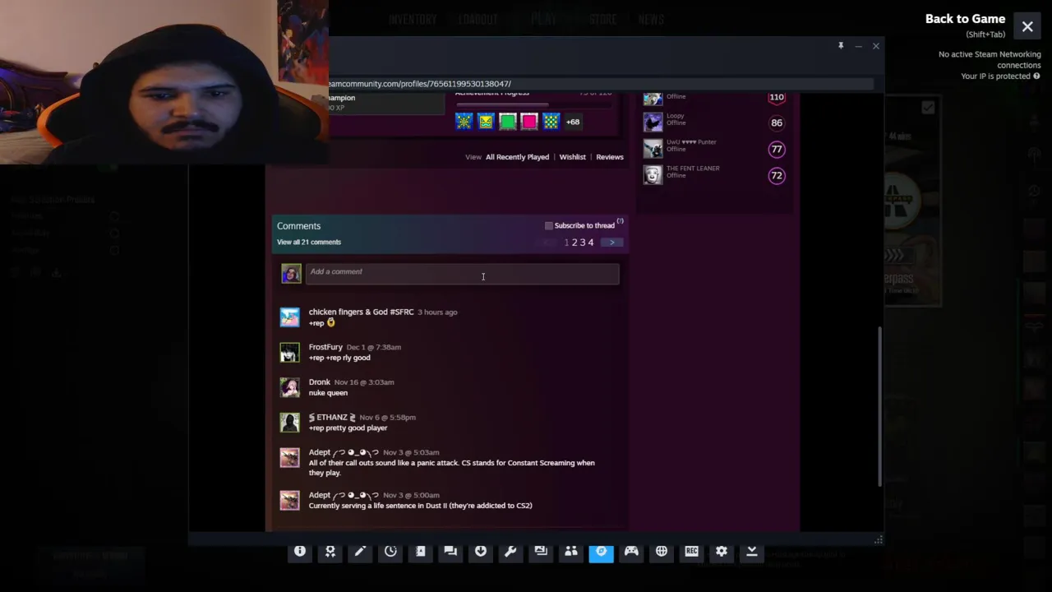Image resolution: width=1052 pixels, height=592 pixels.
Task: Click the comments help question mark
Action: click(x=621, y=221)
